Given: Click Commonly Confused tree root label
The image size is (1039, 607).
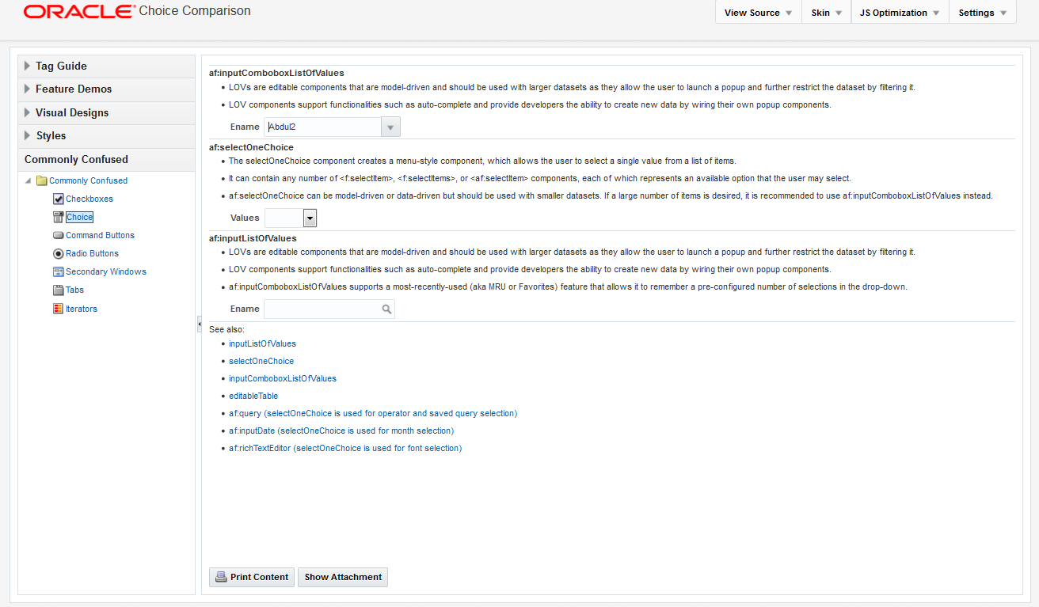Looking at the screenshot, I should pos(88,180).
